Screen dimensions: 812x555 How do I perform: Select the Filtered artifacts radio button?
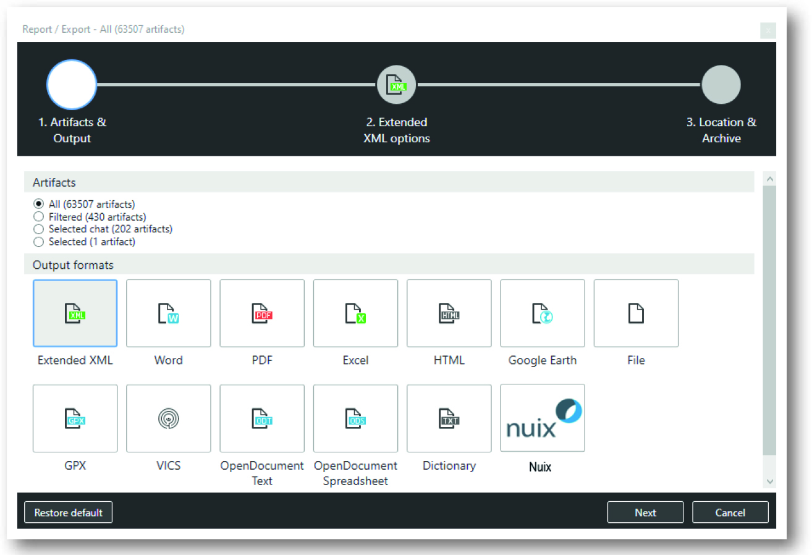pyautogui.click(x=38, y=216)
